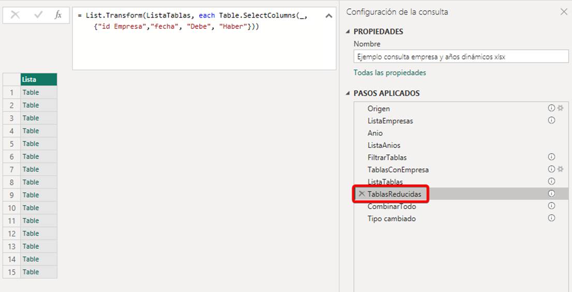The height and width of the screenshot is (292, 572).
Task: Click the query Nombre input field
Action: 461,57
